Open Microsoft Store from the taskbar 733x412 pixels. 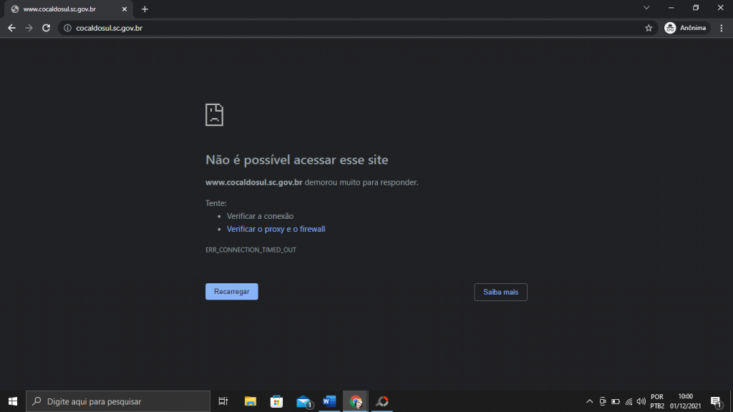coord(276,401)
